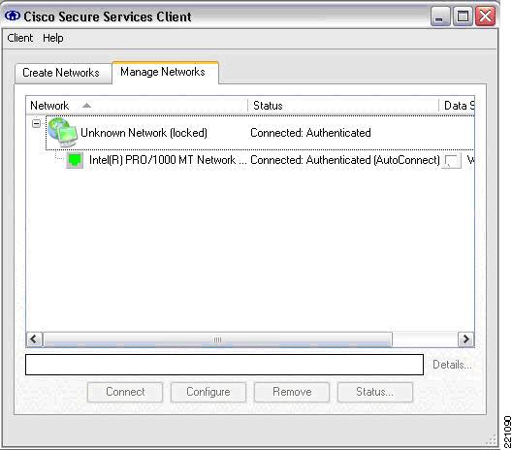The height and width of the screenshot is (450, 512).
Task: Switch to the Create Networks tab
Action: tap(61, 73)
